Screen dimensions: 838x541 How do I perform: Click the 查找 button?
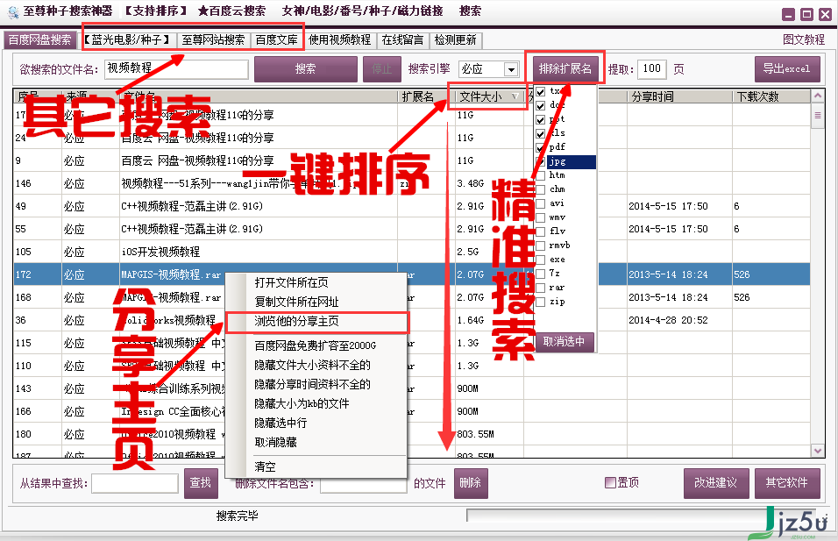201,483
